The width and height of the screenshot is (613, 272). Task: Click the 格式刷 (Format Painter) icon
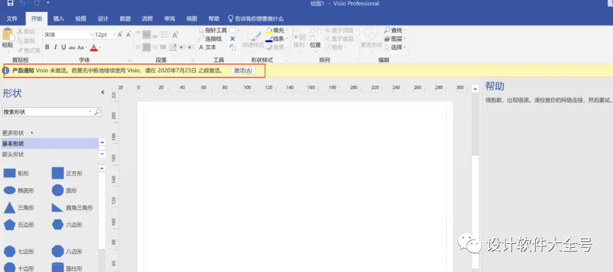19,50
